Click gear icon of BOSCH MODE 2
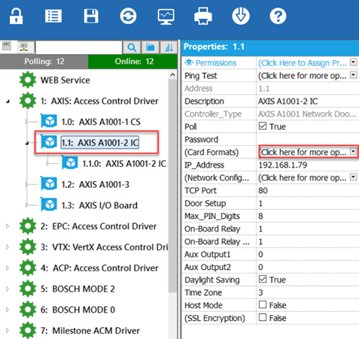The image size is (359, 339). tap(28, 289)
